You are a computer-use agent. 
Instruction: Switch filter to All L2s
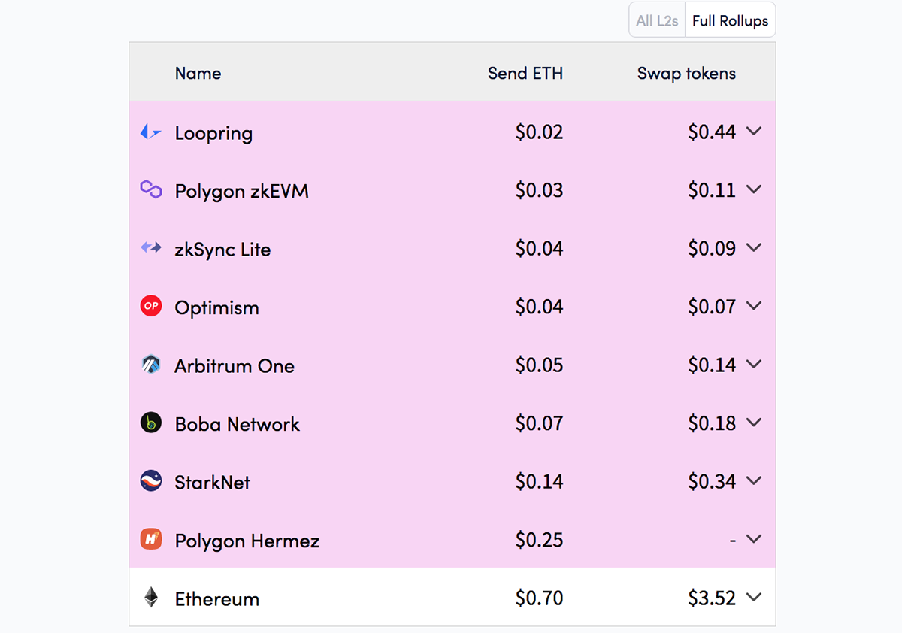tap(657, 20)
